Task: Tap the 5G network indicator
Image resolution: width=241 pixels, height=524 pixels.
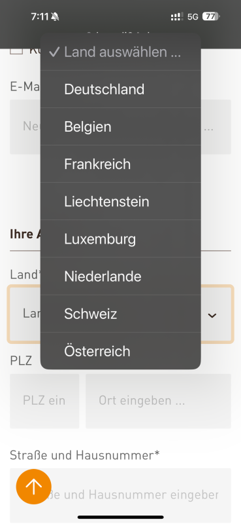Action: [x=193, y=17]
